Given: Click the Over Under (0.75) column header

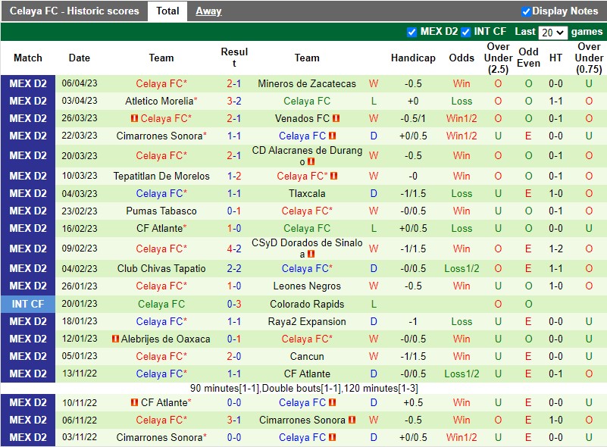Looking at the screenshot, I should click(589, 58).
